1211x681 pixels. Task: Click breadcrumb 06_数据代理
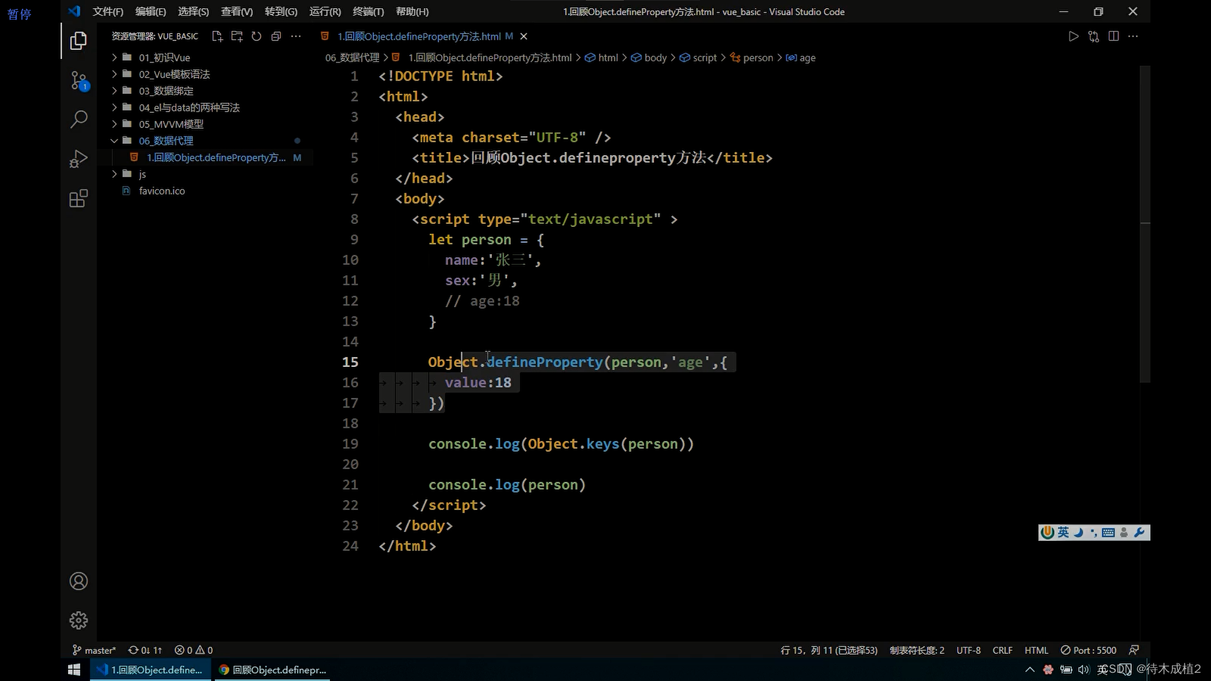353,57
